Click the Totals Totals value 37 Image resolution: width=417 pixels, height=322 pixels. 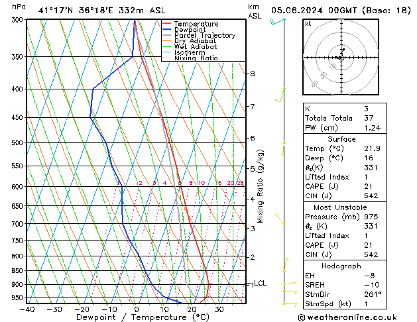pos(369,118)
